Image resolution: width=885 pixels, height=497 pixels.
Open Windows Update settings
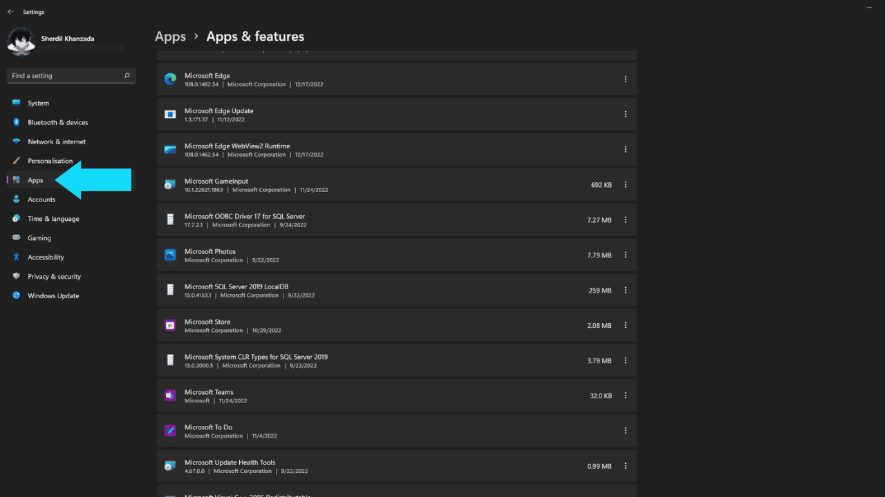[71, 296]
